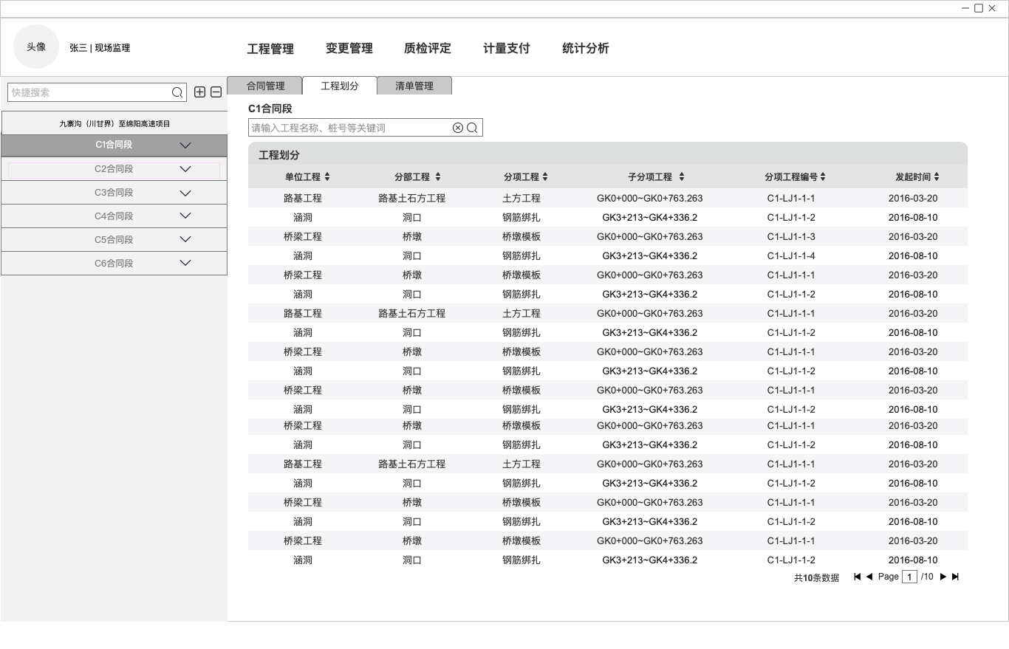1009x649 pixels.
Task: Sort by 单位工程 column
Action: tap(327, 176)
